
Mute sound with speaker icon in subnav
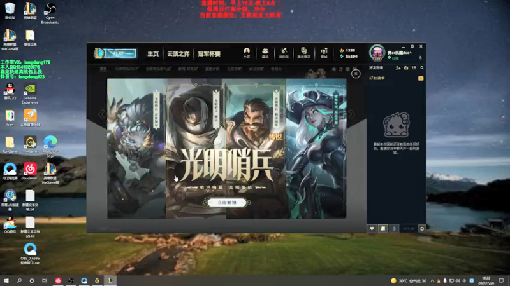[x=334, y=69]
